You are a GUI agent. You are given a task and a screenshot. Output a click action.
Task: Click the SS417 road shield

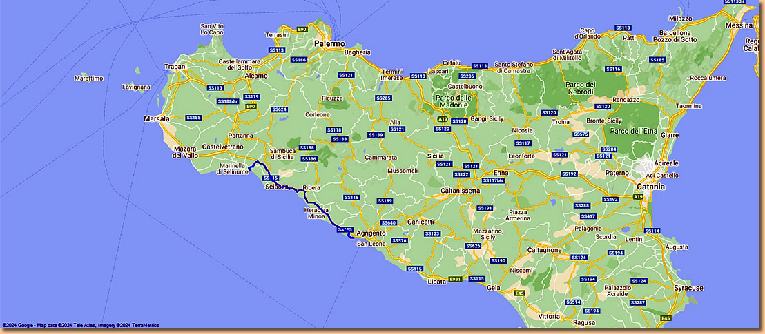[x=588, y=216]
